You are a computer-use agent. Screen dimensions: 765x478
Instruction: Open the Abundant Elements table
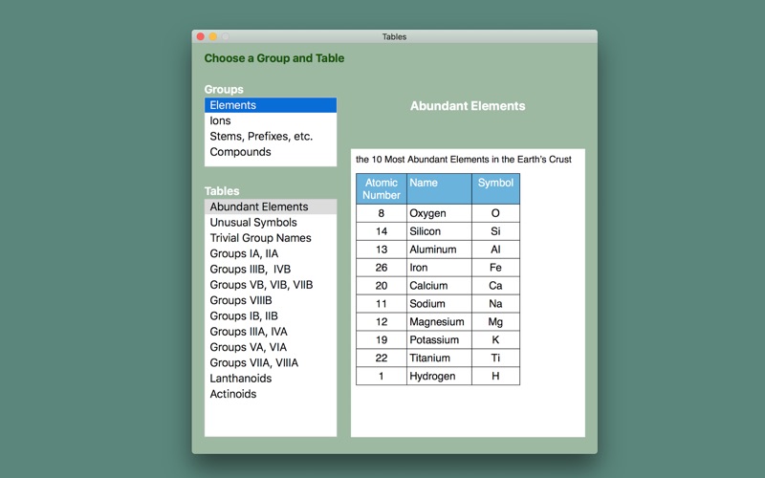coord(271,206)
